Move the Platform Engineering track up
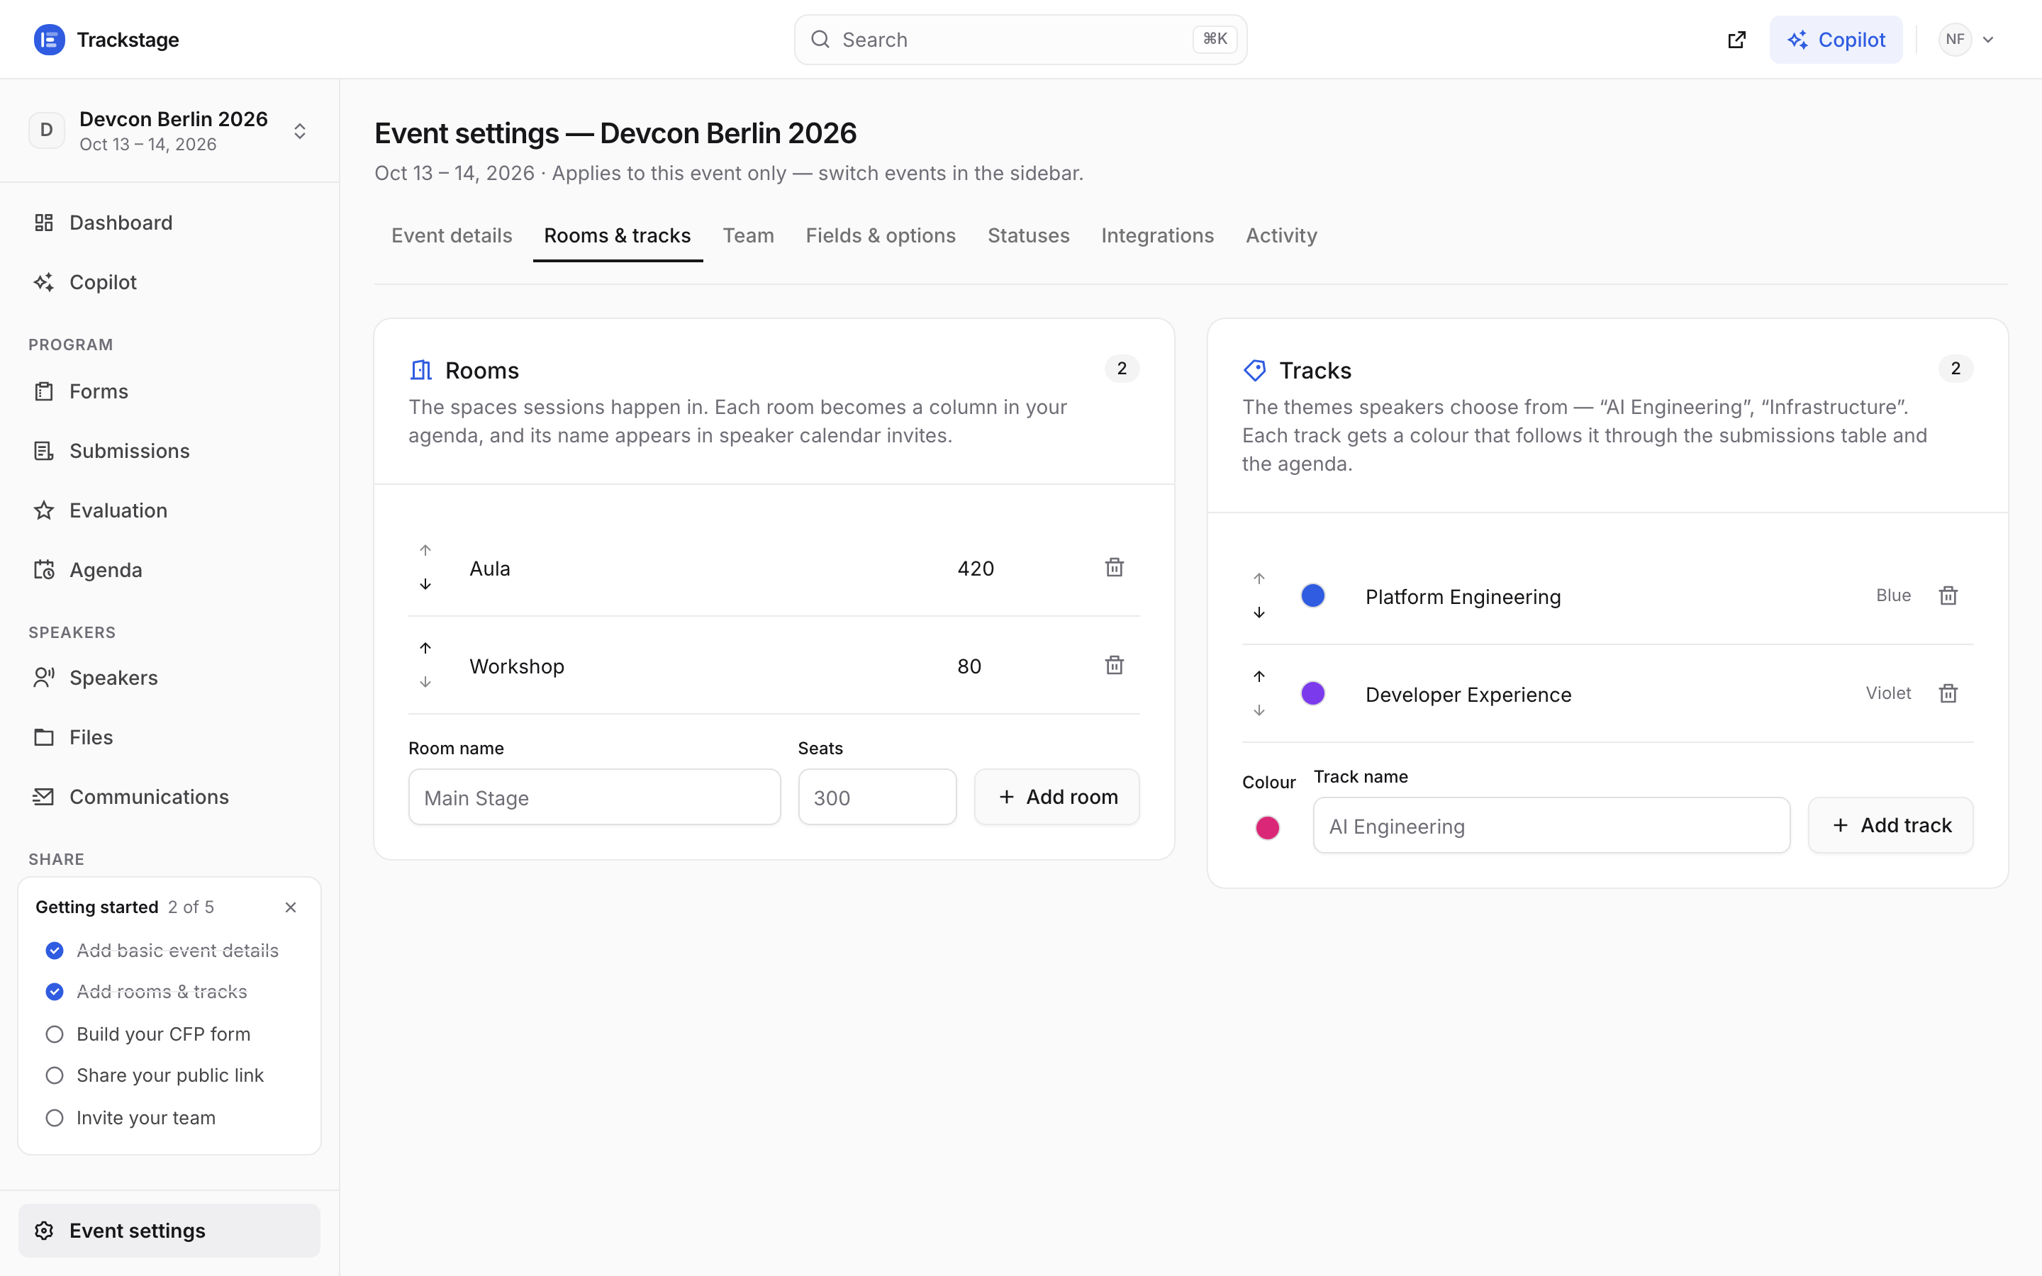Viewport: 2042px width, 1276px height. (1259, 579)
